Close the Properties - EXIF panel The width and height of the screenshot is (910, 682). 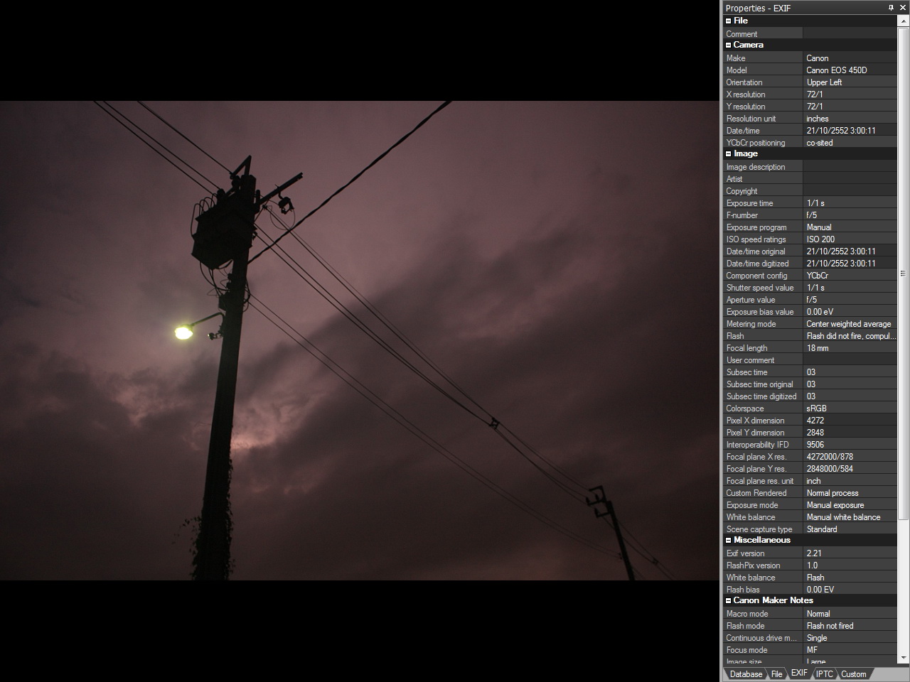pyautogui.click(x=903, y=8)
